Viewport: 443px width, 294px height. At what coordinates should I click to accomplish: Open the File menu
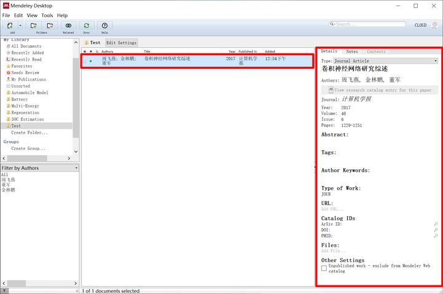click(x=6, y=15)
